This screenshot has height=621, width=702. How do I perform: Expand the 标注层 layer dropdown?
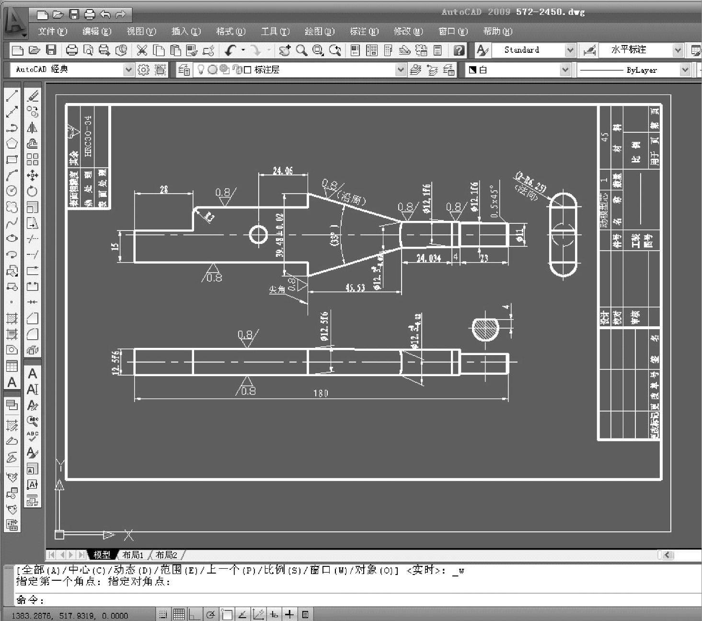click(401, 70)
